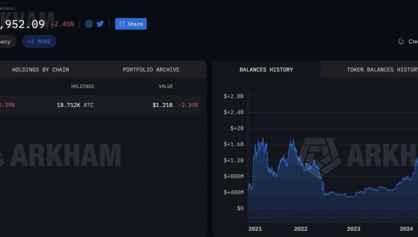Switch to Holdings By Chain tab
This screenshot has height=237, width=418.
click(41, 70)
